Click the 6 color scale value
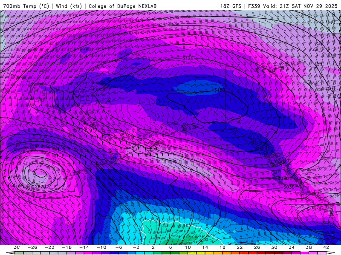The width and height of the screenshot is (341, 255). pyautogui.click(x=170, y=247)
